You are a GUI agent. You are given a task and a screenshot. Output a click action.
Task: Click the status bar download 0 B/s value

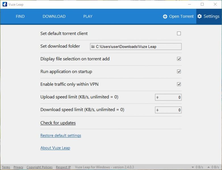click(x=199, y=167)
